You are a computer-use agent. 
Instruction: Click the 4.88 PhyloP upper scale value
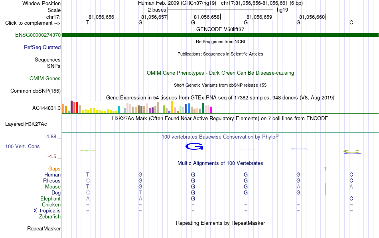pyautogui.click(x=51, y=137)
